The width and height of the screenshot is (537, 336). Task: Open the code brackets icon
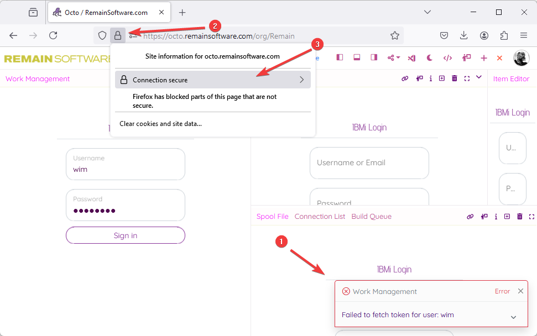(447, 58)
